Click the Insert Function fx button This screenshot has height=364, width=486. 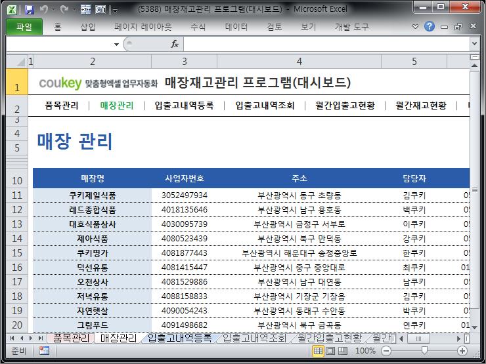coord(175,44)
